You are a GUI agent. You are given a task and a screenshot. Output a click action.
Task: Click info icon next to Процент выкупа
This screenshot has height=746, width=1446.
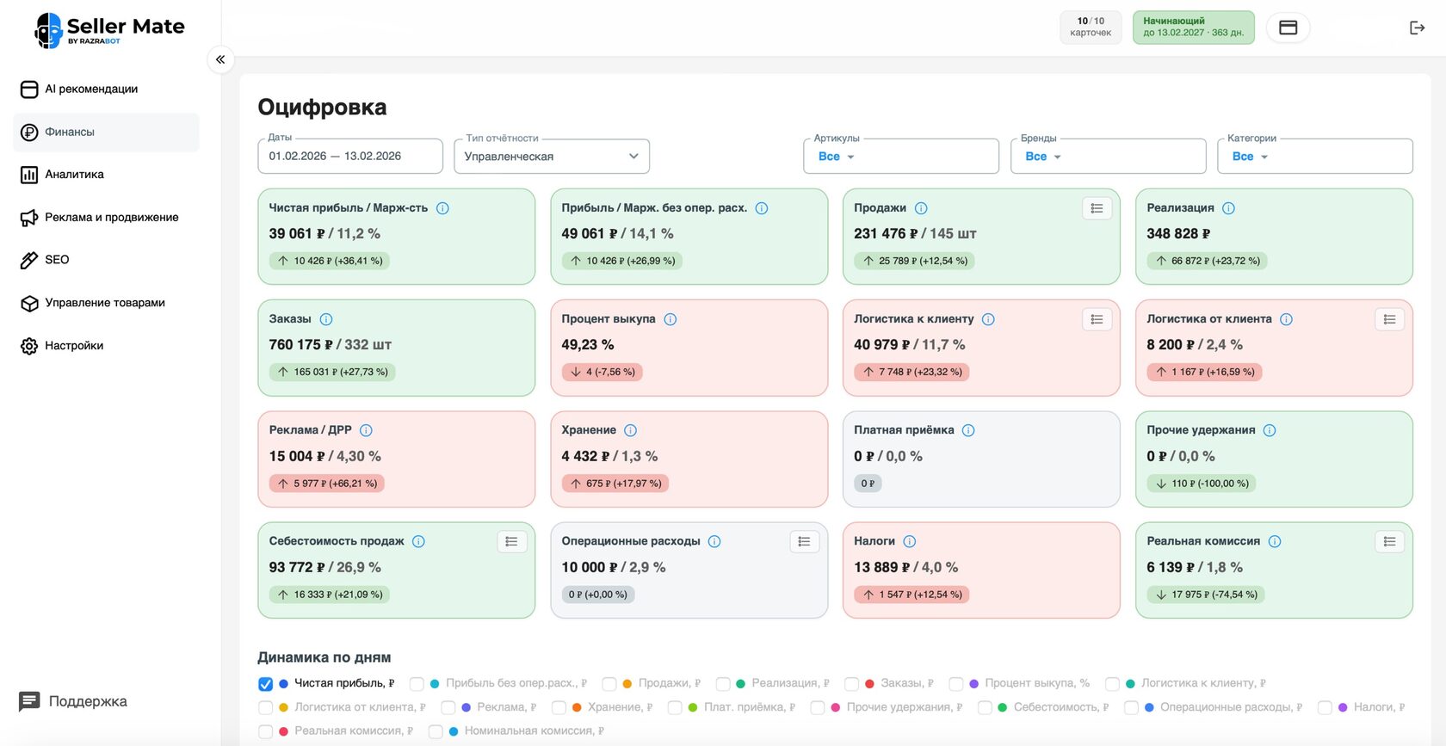670,319
